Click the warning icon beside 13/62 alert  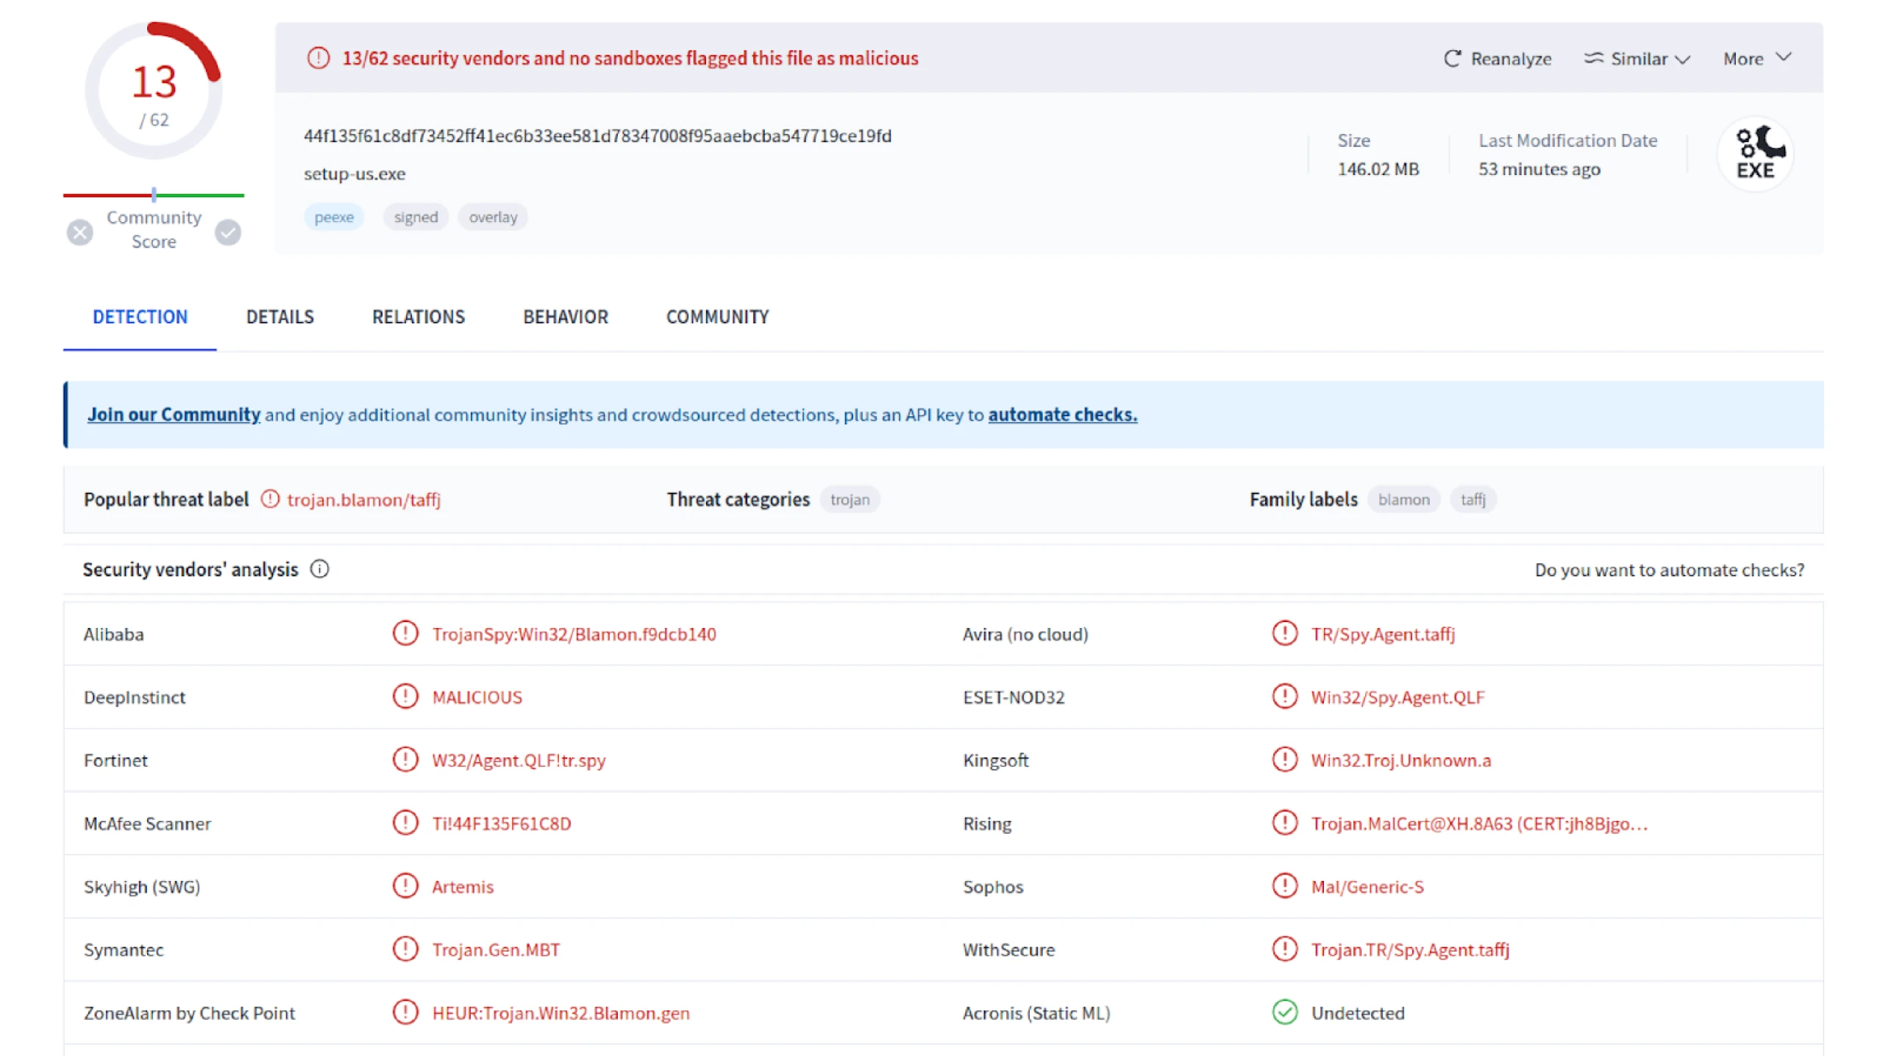click(x=318, y=57)
